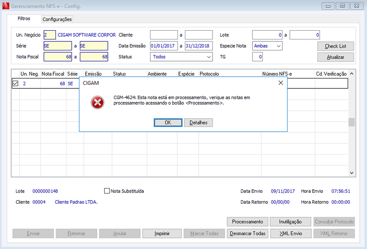The image size is (367, 249).
Task: Click the Consultar Protocolo button
Action: [334, 221]
